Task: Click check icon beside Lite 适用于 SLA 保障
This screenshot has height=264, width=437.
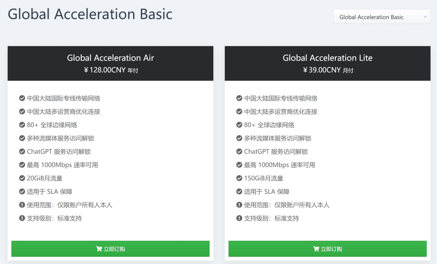Action: 239,192
